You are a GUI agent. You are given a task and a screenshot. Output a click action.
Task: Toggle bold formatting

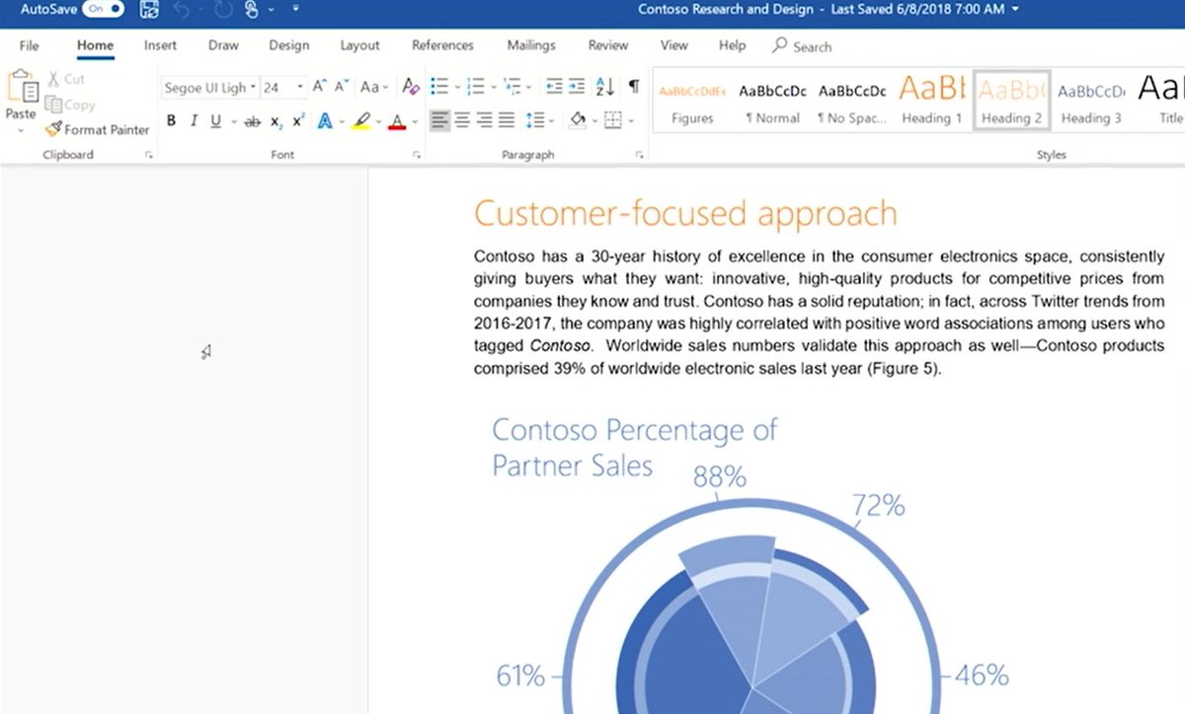[171, 121]
